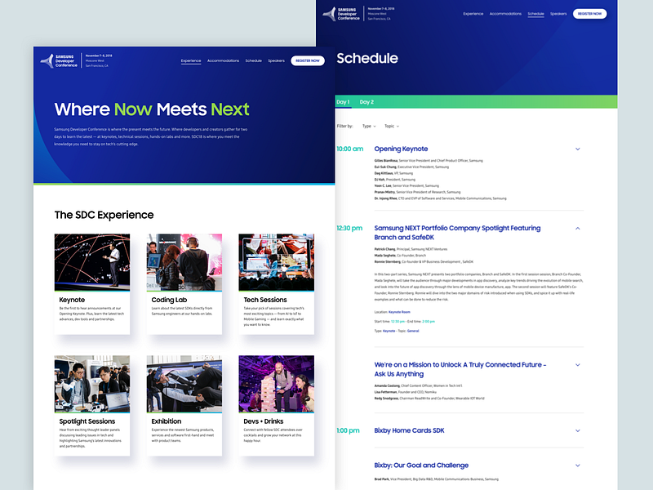This screenshot has width=653, height=490.
Task: Click Samsung Developer Conference logo on home page
Action: 59,60
